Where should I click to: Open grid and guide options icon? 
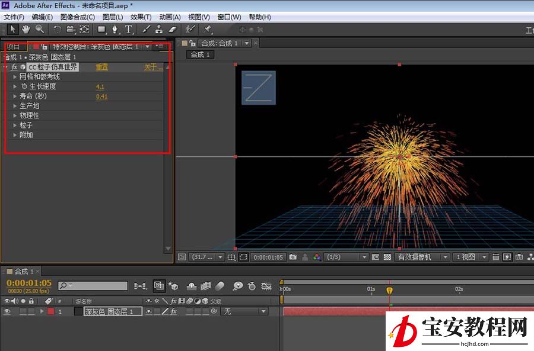(231, 257)
